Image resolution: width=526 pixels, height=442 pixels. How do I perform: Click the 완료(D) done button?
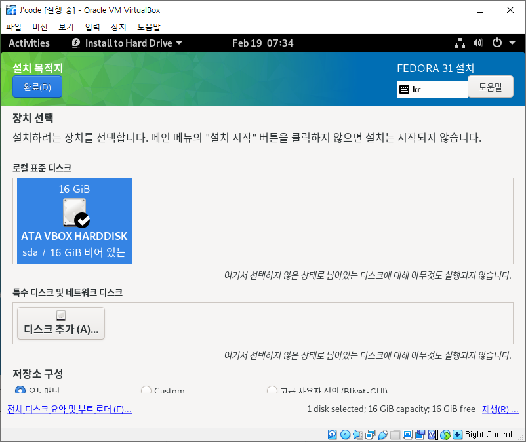pos(37,87)
